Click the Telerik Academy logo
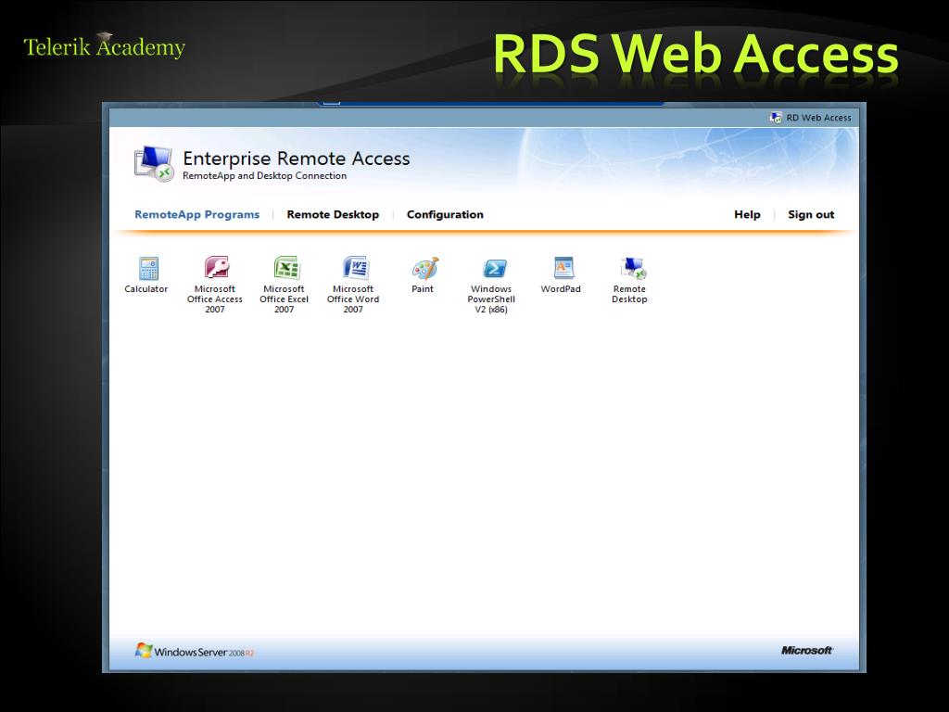Screen dimensions: 949x712 104,46
